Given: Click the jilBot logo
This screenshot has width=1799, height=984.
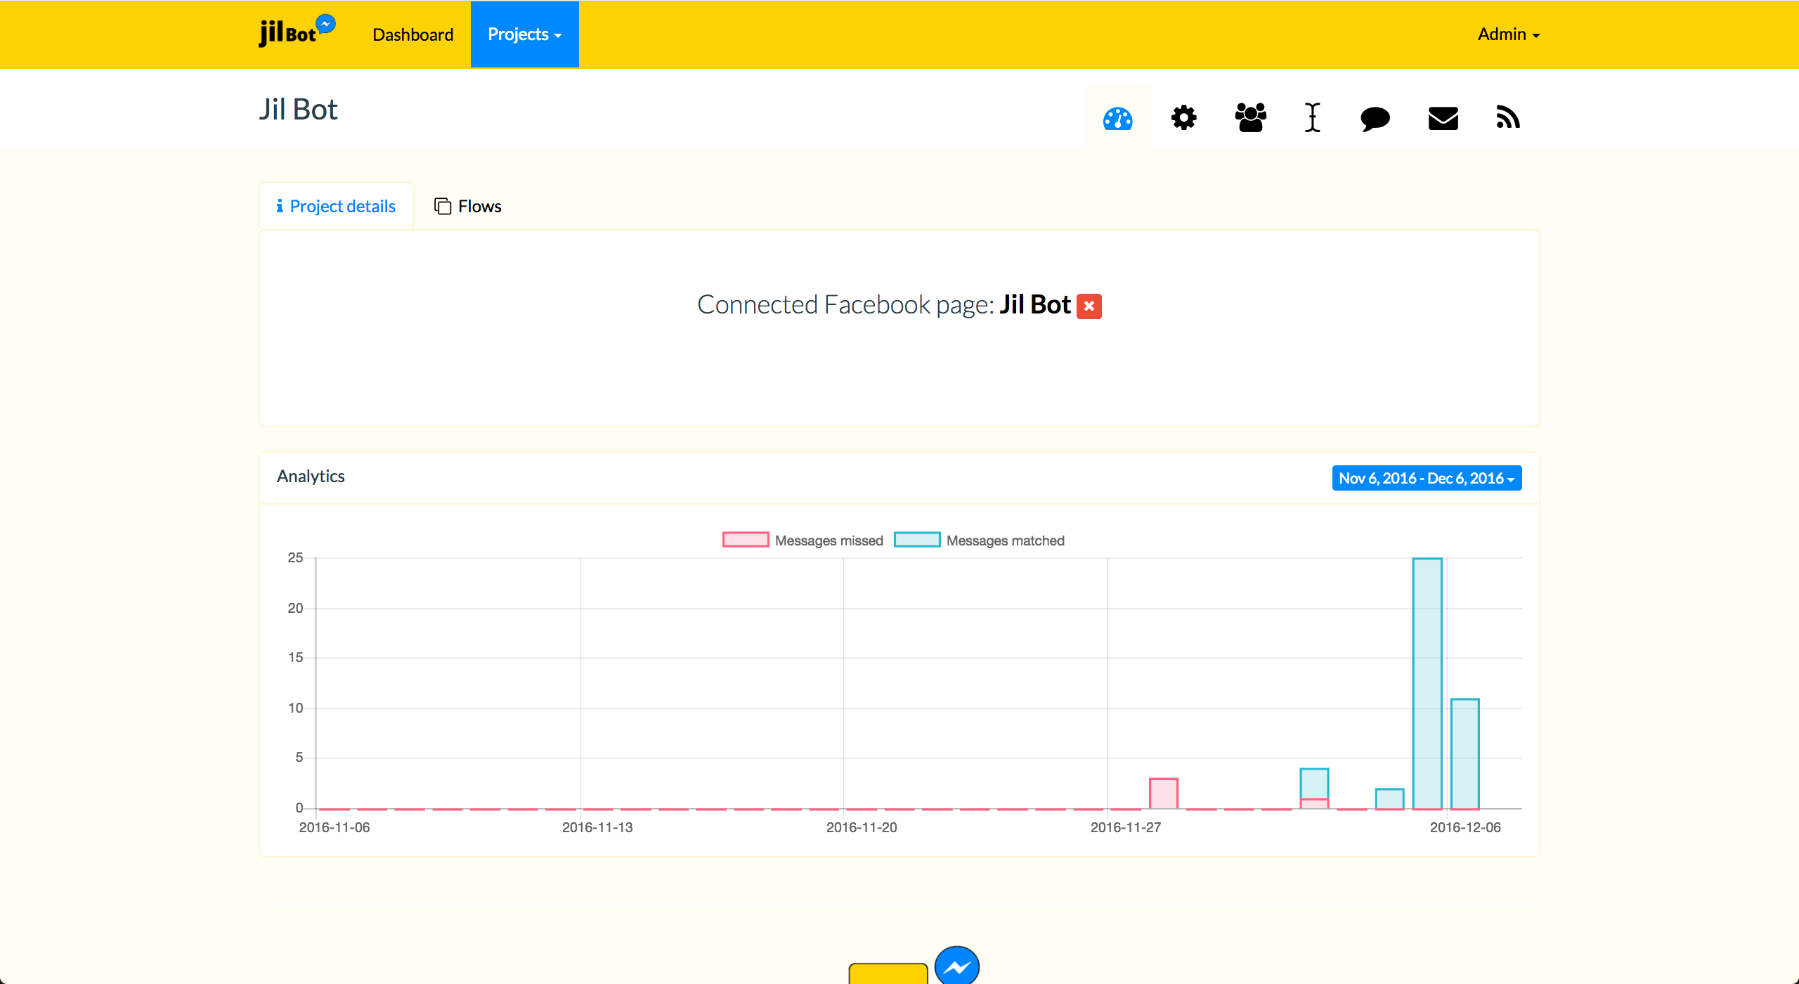Looking at the screenshot, I should click(296, 32).
